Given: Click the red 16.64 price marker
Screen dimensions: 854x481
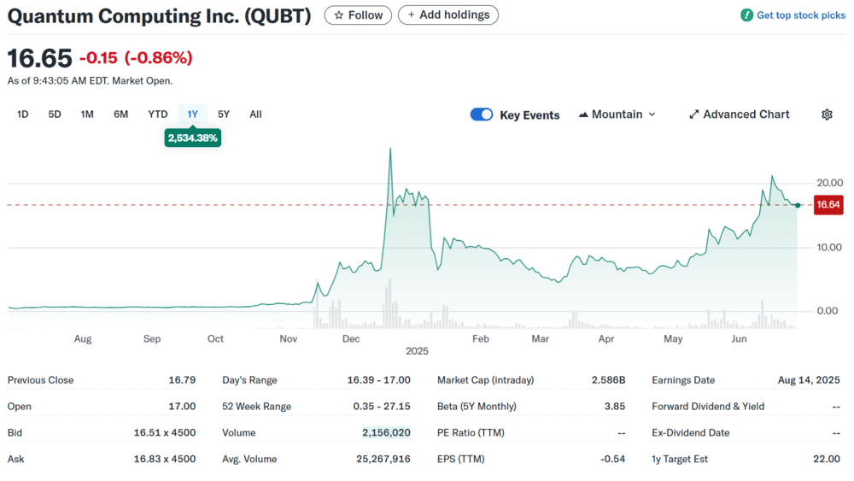Looking at the screenshot, I should [x=828, y=205].
